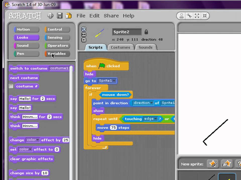This screenshot has height=180, width=241.
Task: Paint a new sprite button
Action: point(213,164)
